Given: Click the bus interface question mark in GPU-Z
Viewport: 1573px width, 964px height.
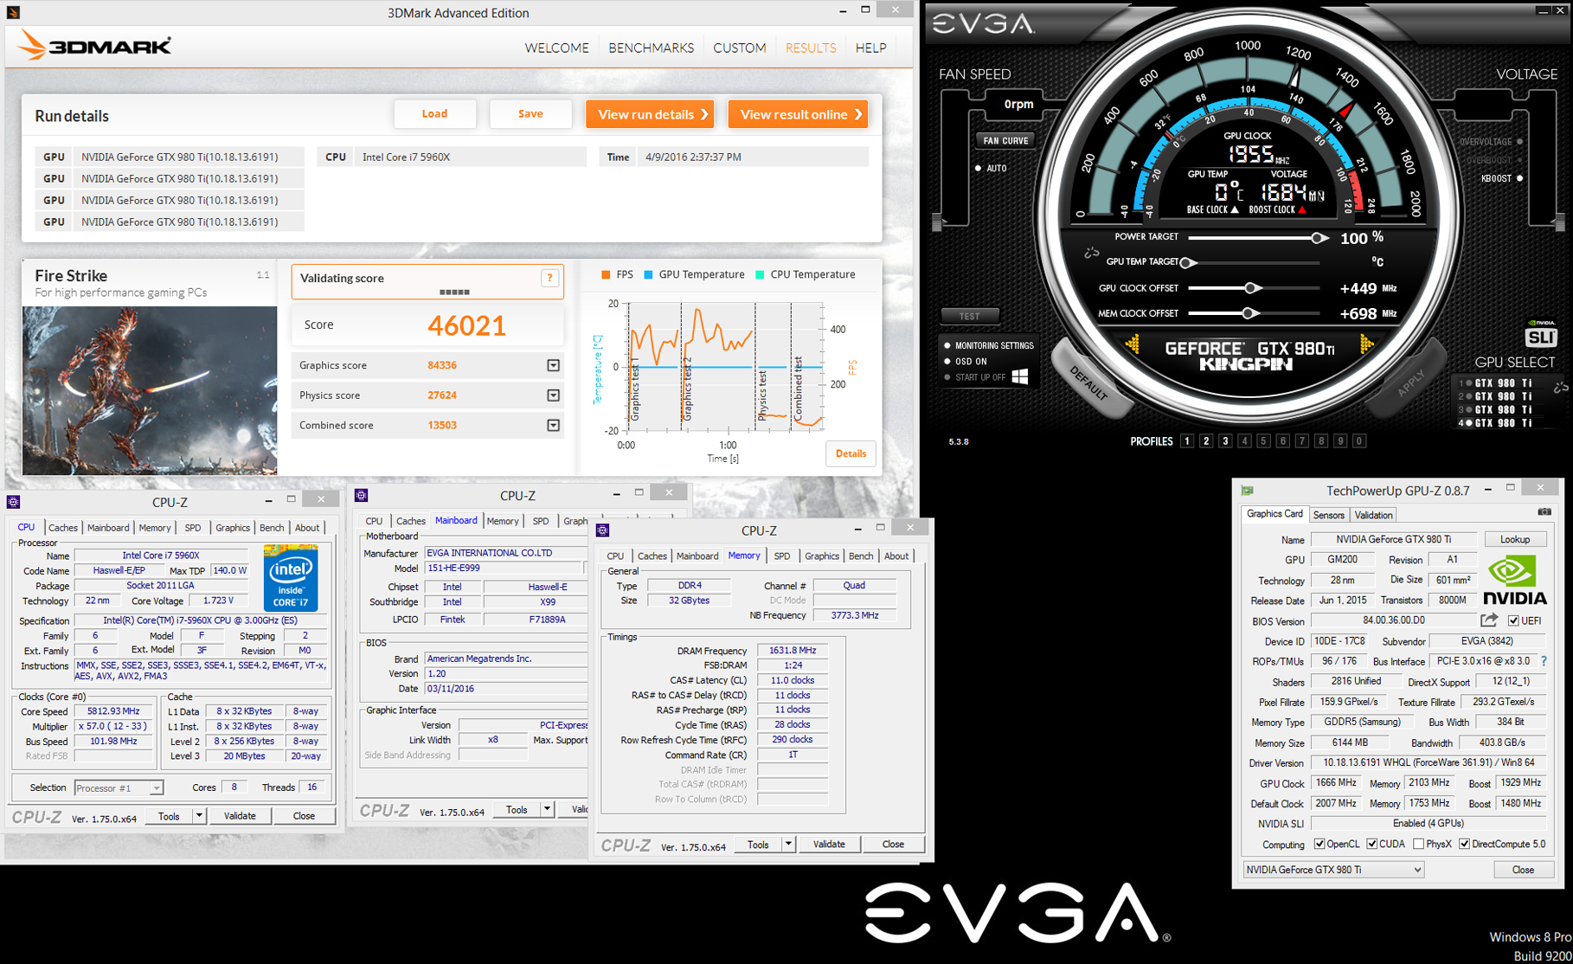Looking at the screenshot, I should coord(1544,661).
